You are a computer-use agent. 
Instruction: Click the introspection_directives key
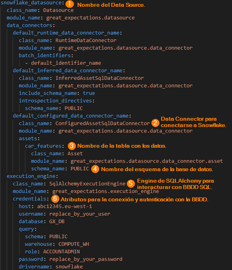(55, 101)
